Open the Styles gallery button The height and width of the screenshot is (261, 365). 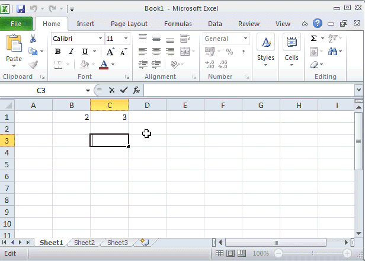[265, 49]
